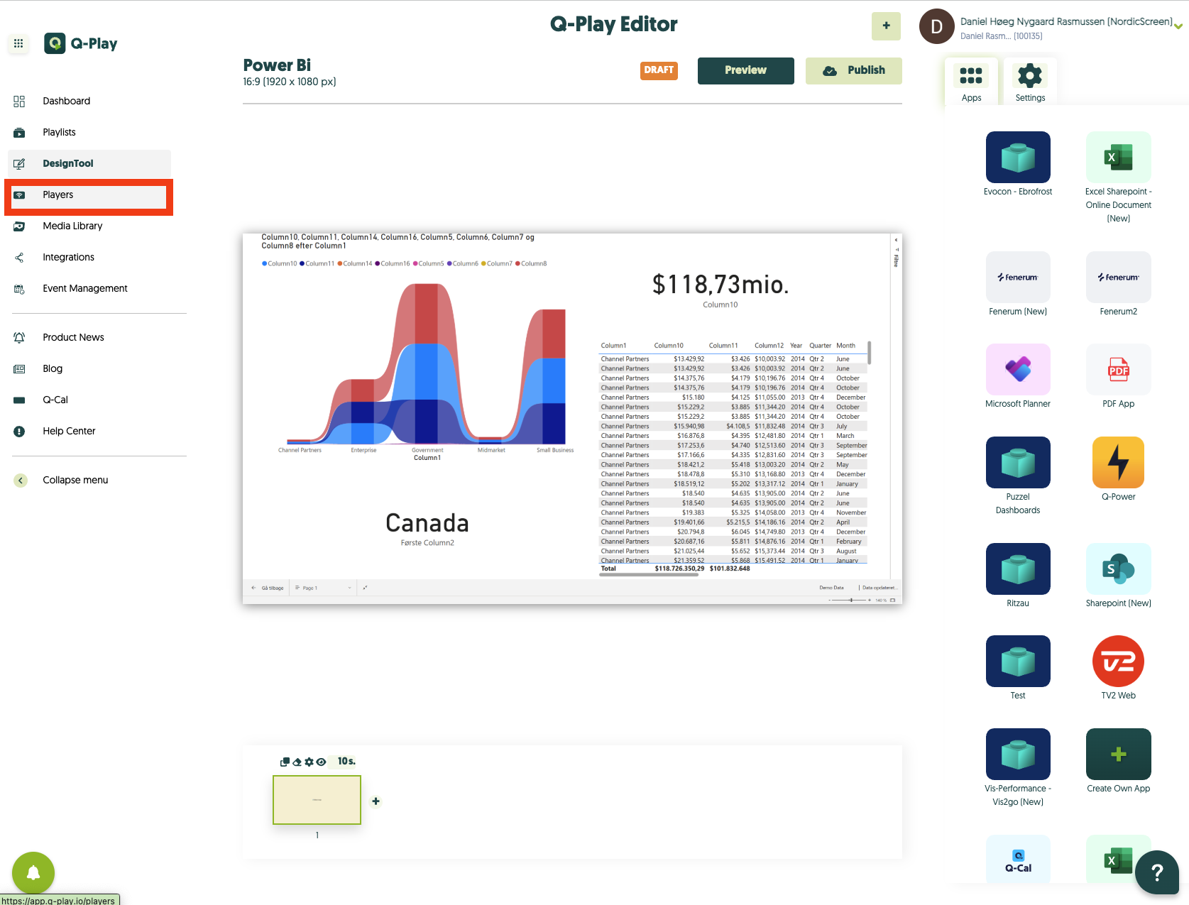Select the Fenerum (New) app

pos(1018,278)
